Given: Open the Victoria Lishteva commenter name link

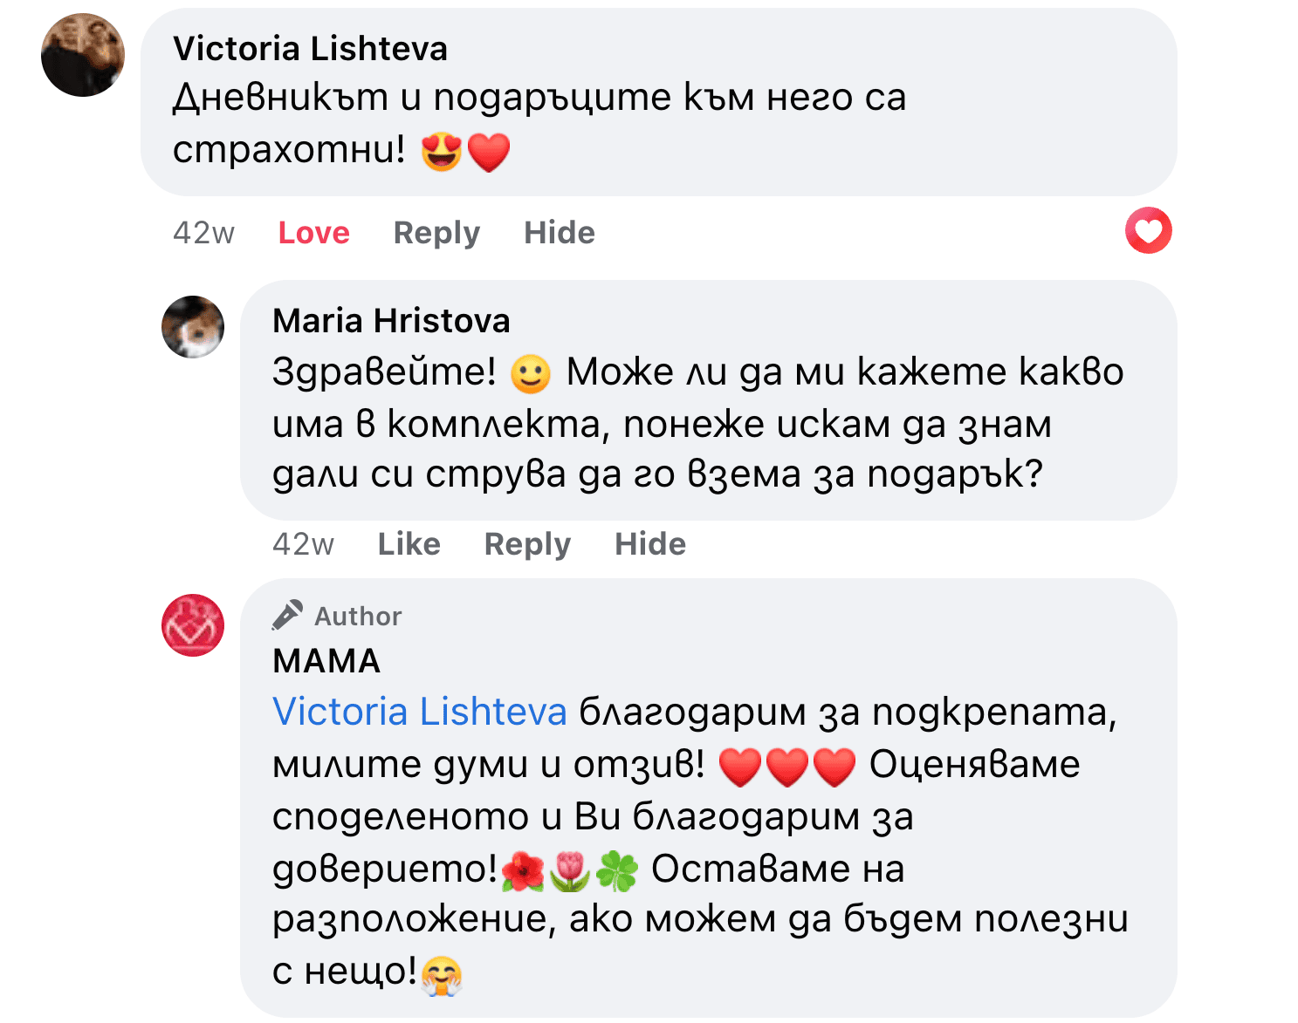Looking at the screenshot, I should pos(310,49).
